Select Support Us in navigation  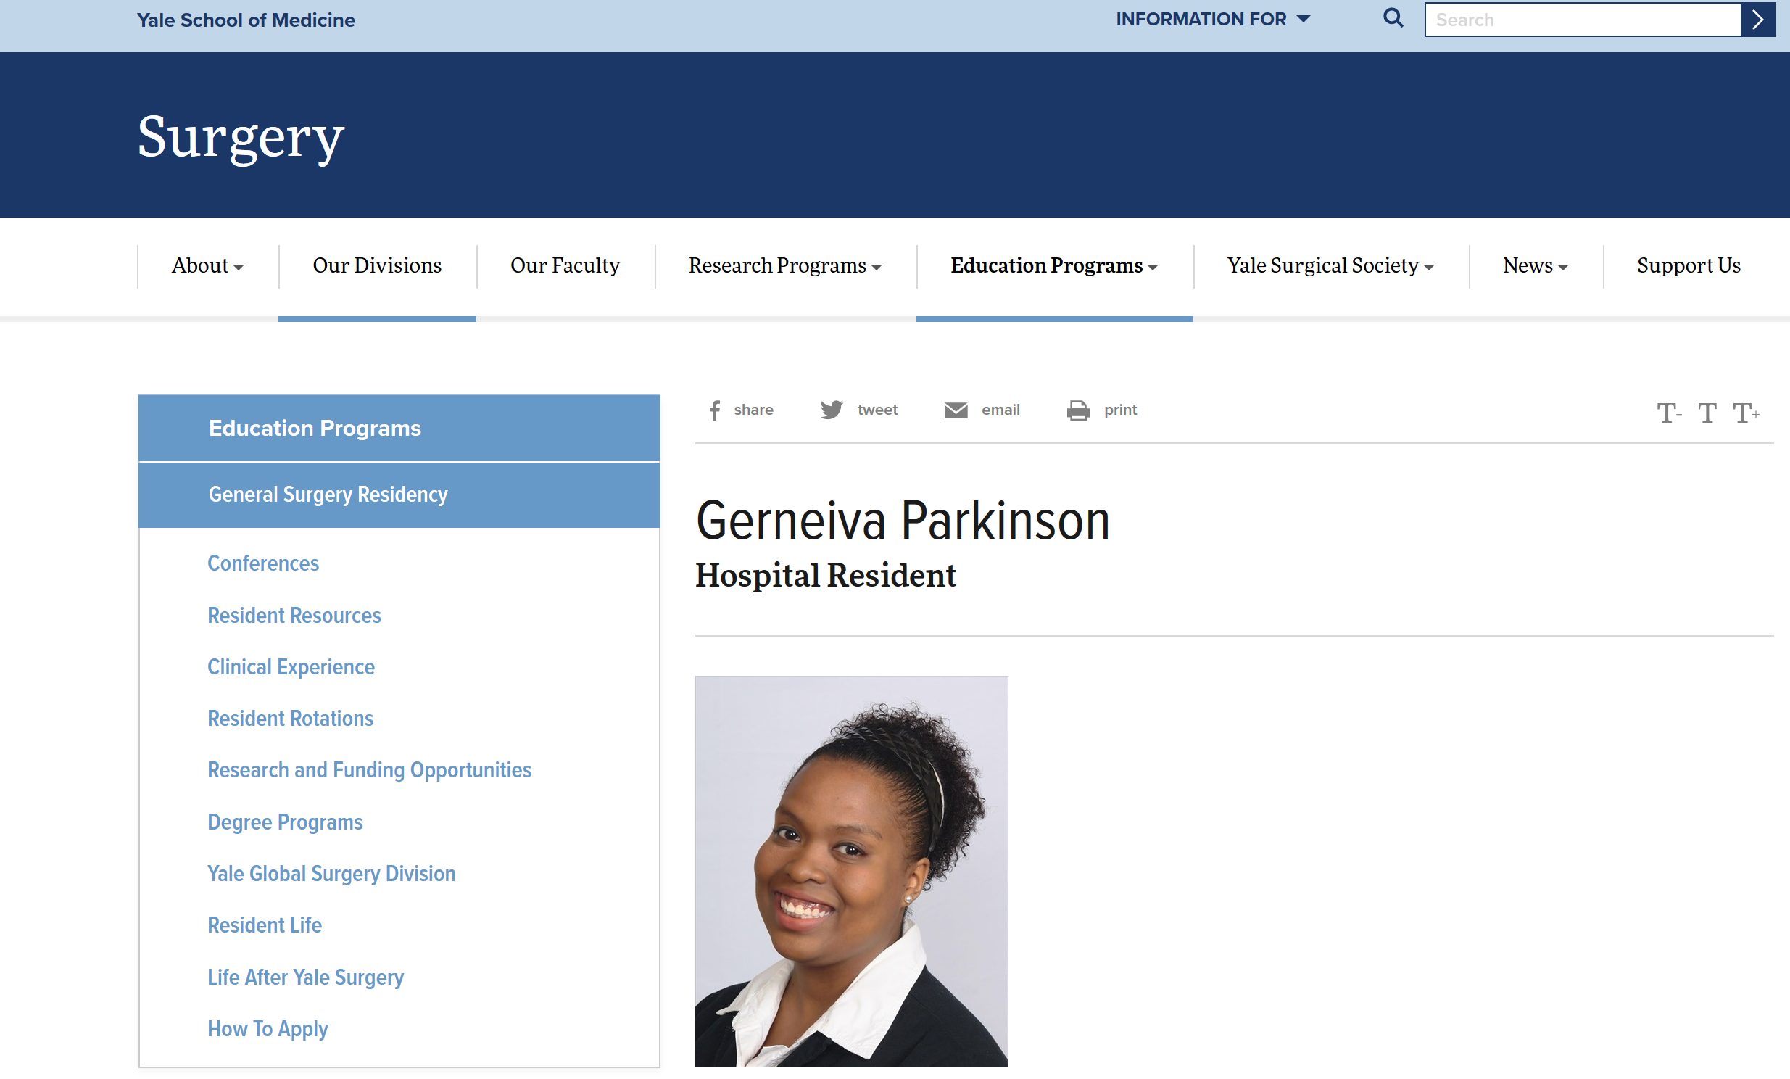(x=1689, y=266)
